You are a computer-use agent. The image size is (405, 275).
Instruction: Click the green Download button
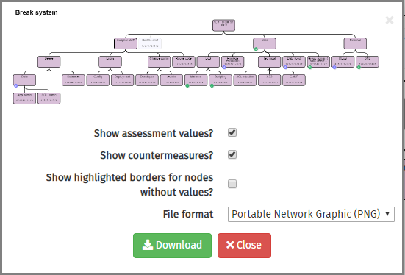point(172,246)
